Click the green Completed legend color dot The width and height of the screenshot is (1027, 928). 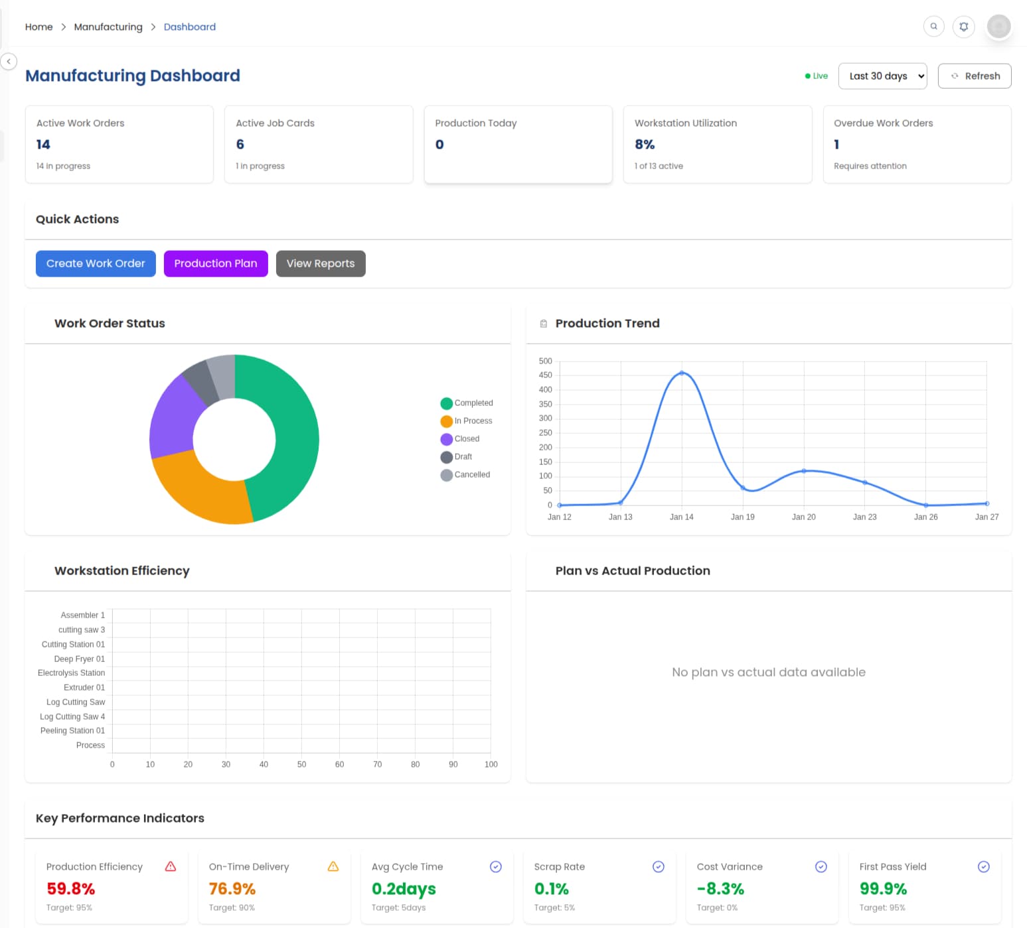pyautogui.click(x=446, y=403)
